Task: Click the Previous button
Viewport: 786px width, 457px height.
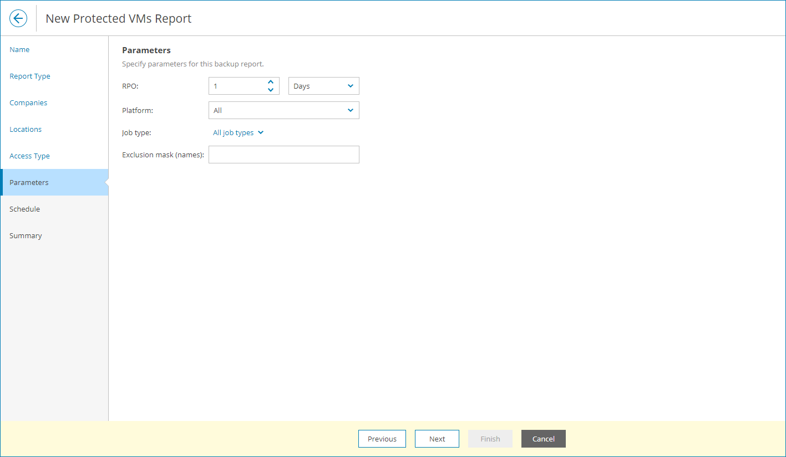Action: 382,438
